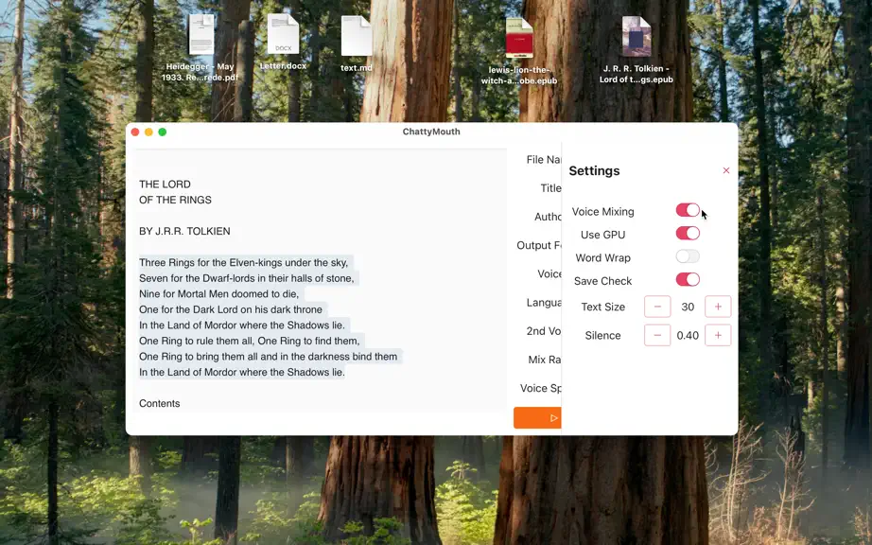Click 'OF THE RINGS' text line

coord(175,200)
